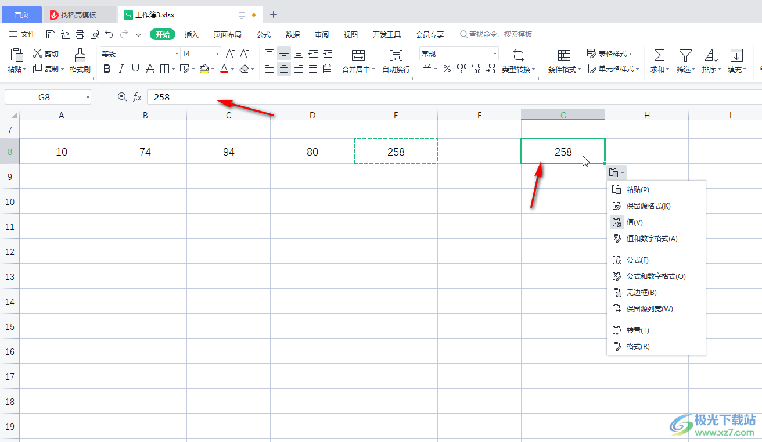762x442 pixels.
Task: Click the Print icon
Action: [80, 34]
